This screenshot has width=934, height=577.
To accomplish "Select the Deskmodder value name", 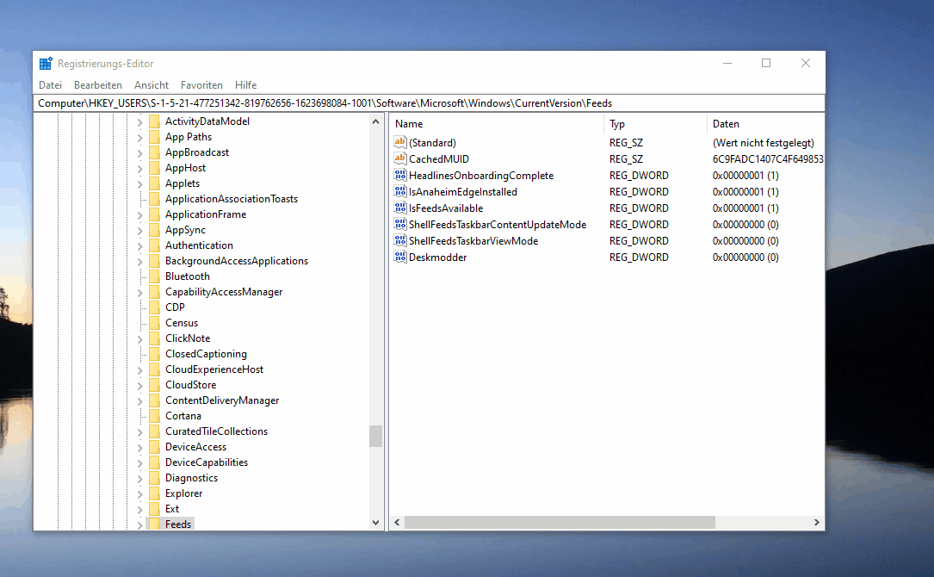I will pos(438,257).
